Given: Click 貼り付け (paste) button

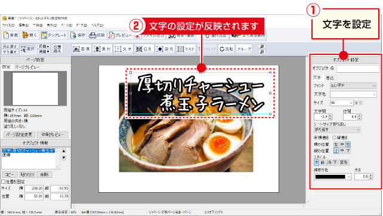Looking at the screenshot, I should tap(27, 174).
